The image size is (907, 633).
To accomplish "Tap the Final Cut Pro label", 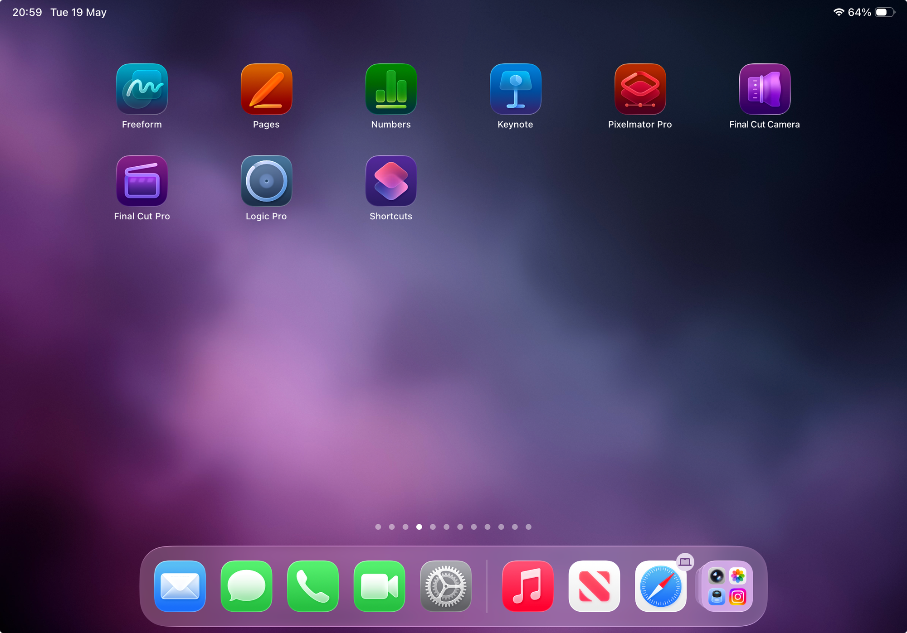I will 142,216.
